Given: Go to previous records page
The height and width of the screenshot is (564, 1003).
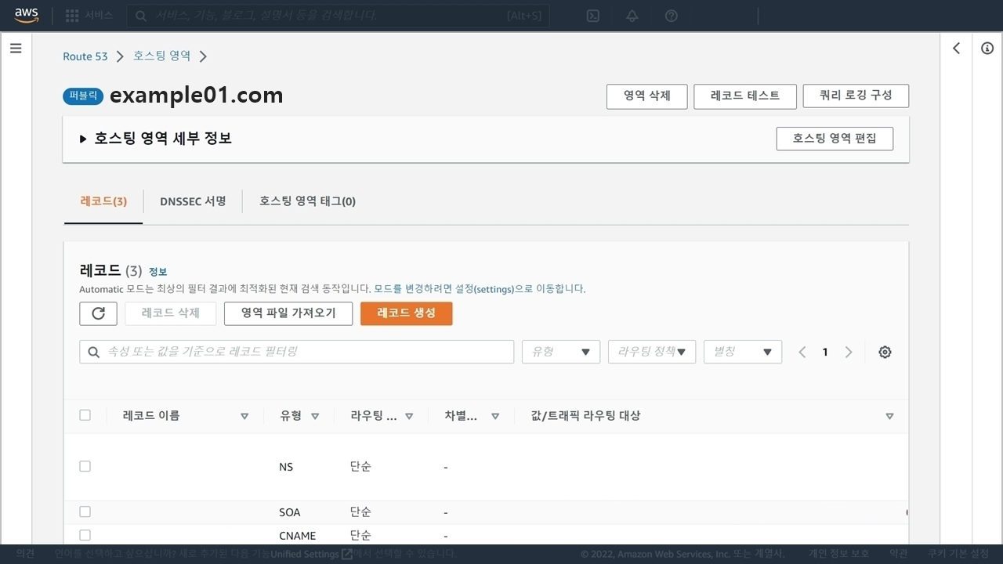Looking at the screenshot, I should (x=802, y=352).
